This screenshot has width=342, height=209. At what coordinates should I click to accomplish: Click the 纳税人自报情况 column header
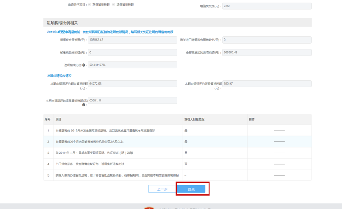pyautogui.click(x=195, y=119)
